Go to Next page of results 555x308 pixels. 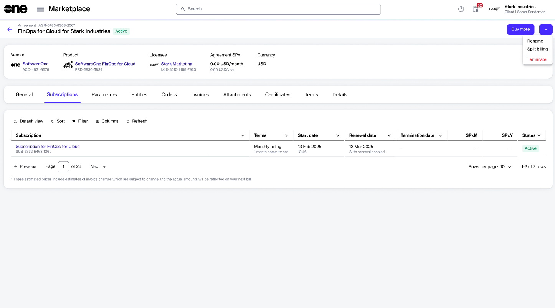[98, 167]
